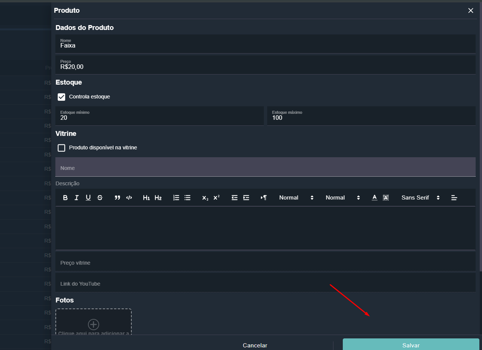Apply Heading 2 style
The width and height of the screenshot is (482, 350).
(x=158, y=198)
